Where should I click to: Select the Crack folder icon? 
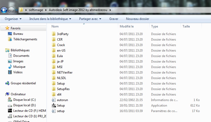(54, 45)
